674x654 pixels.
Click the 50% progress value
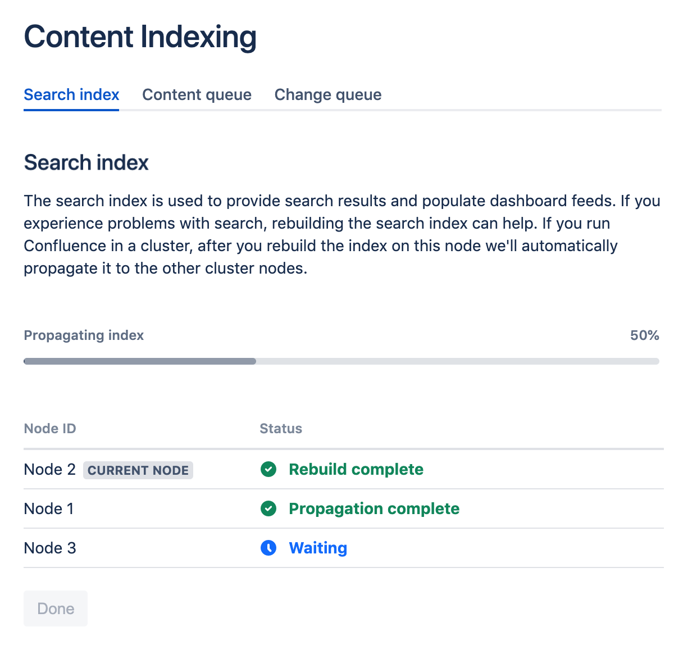click(645, 335)
